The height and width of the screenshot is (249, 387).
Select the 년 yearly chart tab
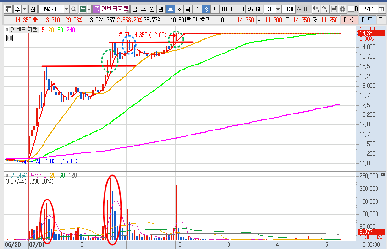pyautogui.click(x=160, y=9)
